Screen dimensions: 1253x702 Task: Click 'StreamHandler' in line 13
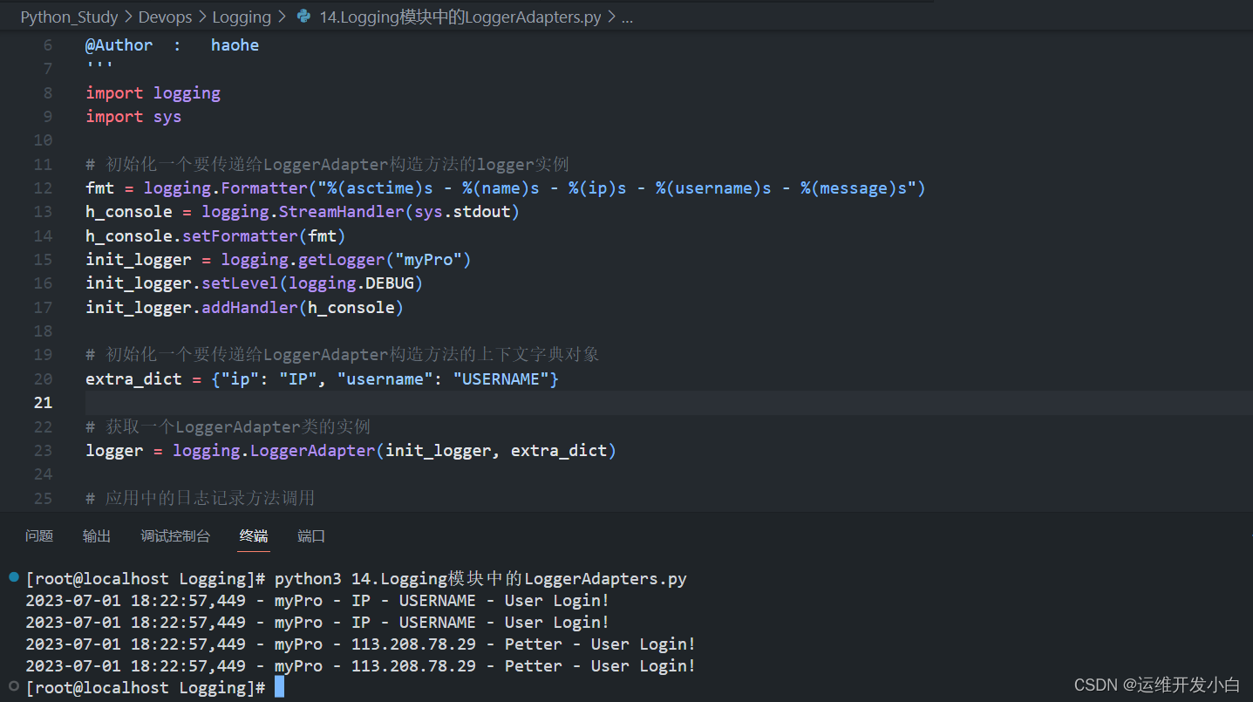click(342, 212)
